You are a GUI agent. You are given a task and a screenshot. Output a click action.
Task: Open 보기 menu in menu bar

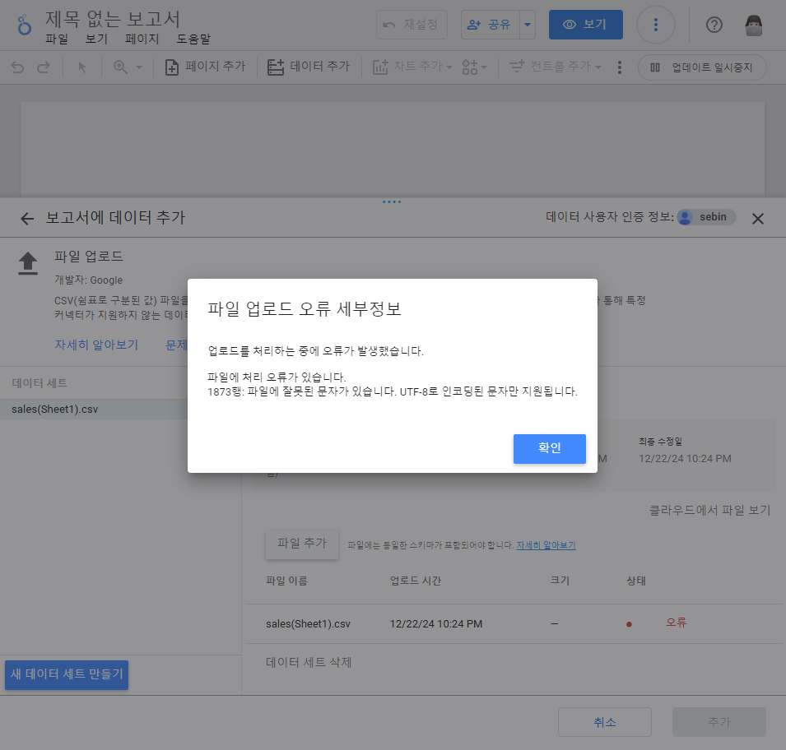coord(97,39)
